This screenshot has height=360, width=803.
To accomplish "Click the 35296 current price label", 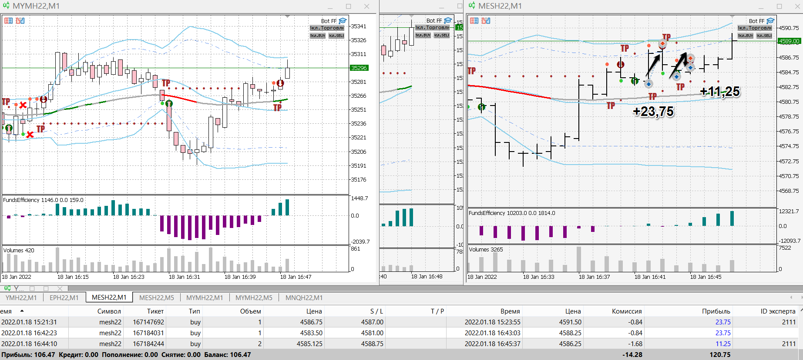I will [359, 68].
